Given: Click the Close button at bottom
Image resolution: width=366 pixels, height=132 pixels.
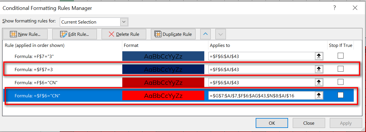Looking at the screenshot, I should click(x=309, y=123).
